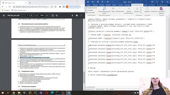The image size is (170, 95).
Task: Open Chrome side panel icon
Action: [x=63, y=7]
